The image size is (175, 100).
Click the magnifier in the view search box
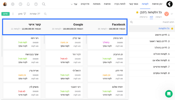pos(131,22)
